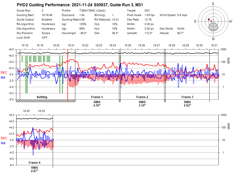Select the Wind Speed value 8.5 mph
This screenshot has width=236, height=173.
pos(182,15)
